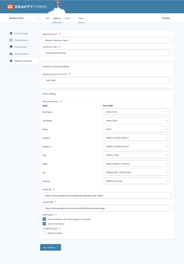Open the Sales tab
The width and height of the screenshot is (184, 264).
(x=81, y=18)
